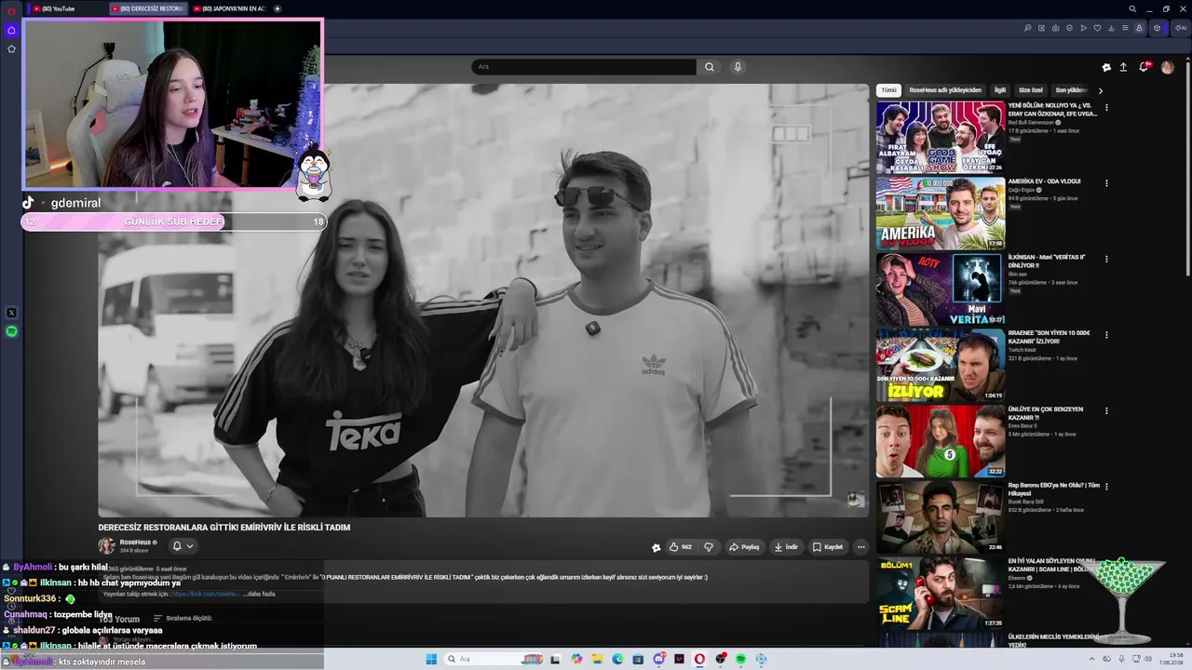The width and height of the screenshot is (1192, 670).
Task: Switch to the JAPONYA'NIN EN AC tab
Action: (x=228, y=8)
